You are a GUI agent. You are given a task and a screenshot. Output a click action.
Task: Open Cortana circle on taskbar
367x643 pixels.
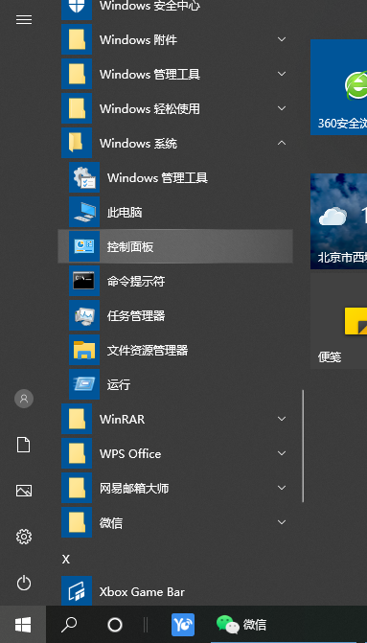tap(115, 625)
